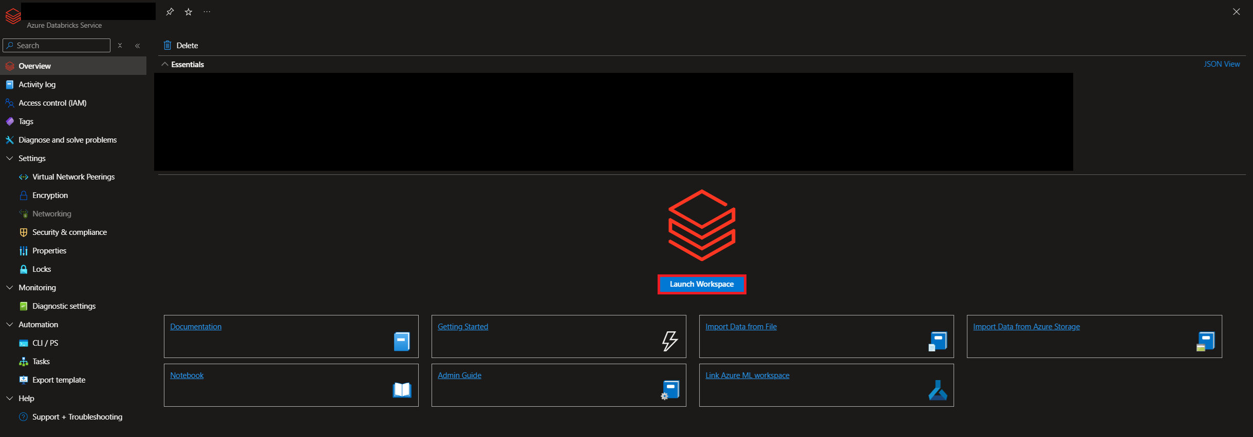Click the Notebook open-book icon

(x=402, y=390)
